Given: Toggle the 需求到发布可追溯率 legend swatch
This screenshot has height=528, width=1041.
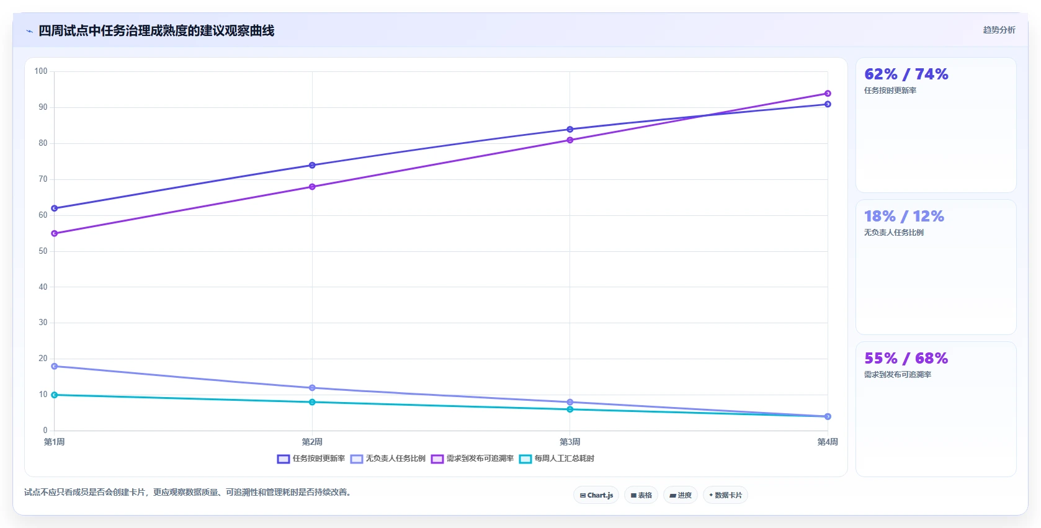Looking at the screenshot, I should (x=437, y=459).
